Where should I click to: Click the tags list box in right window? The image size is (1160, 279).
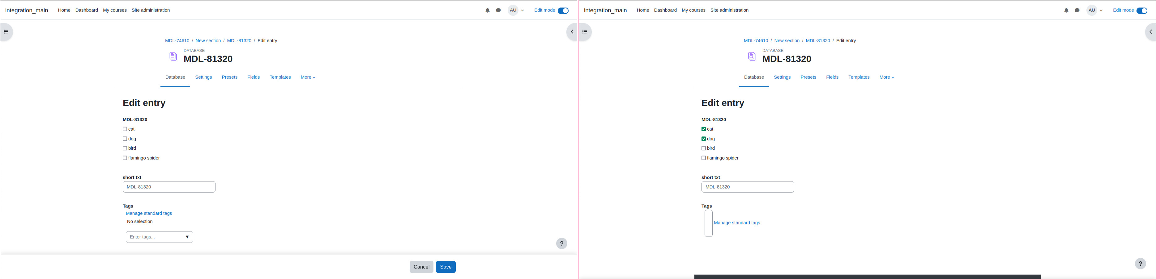(x=708, y=223)
